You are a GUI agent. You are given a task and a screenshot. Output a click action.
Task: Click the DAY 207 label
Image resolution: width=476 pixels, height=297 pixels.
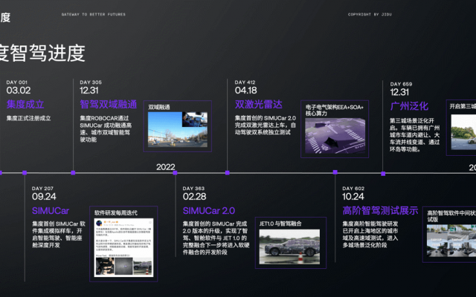42,188
